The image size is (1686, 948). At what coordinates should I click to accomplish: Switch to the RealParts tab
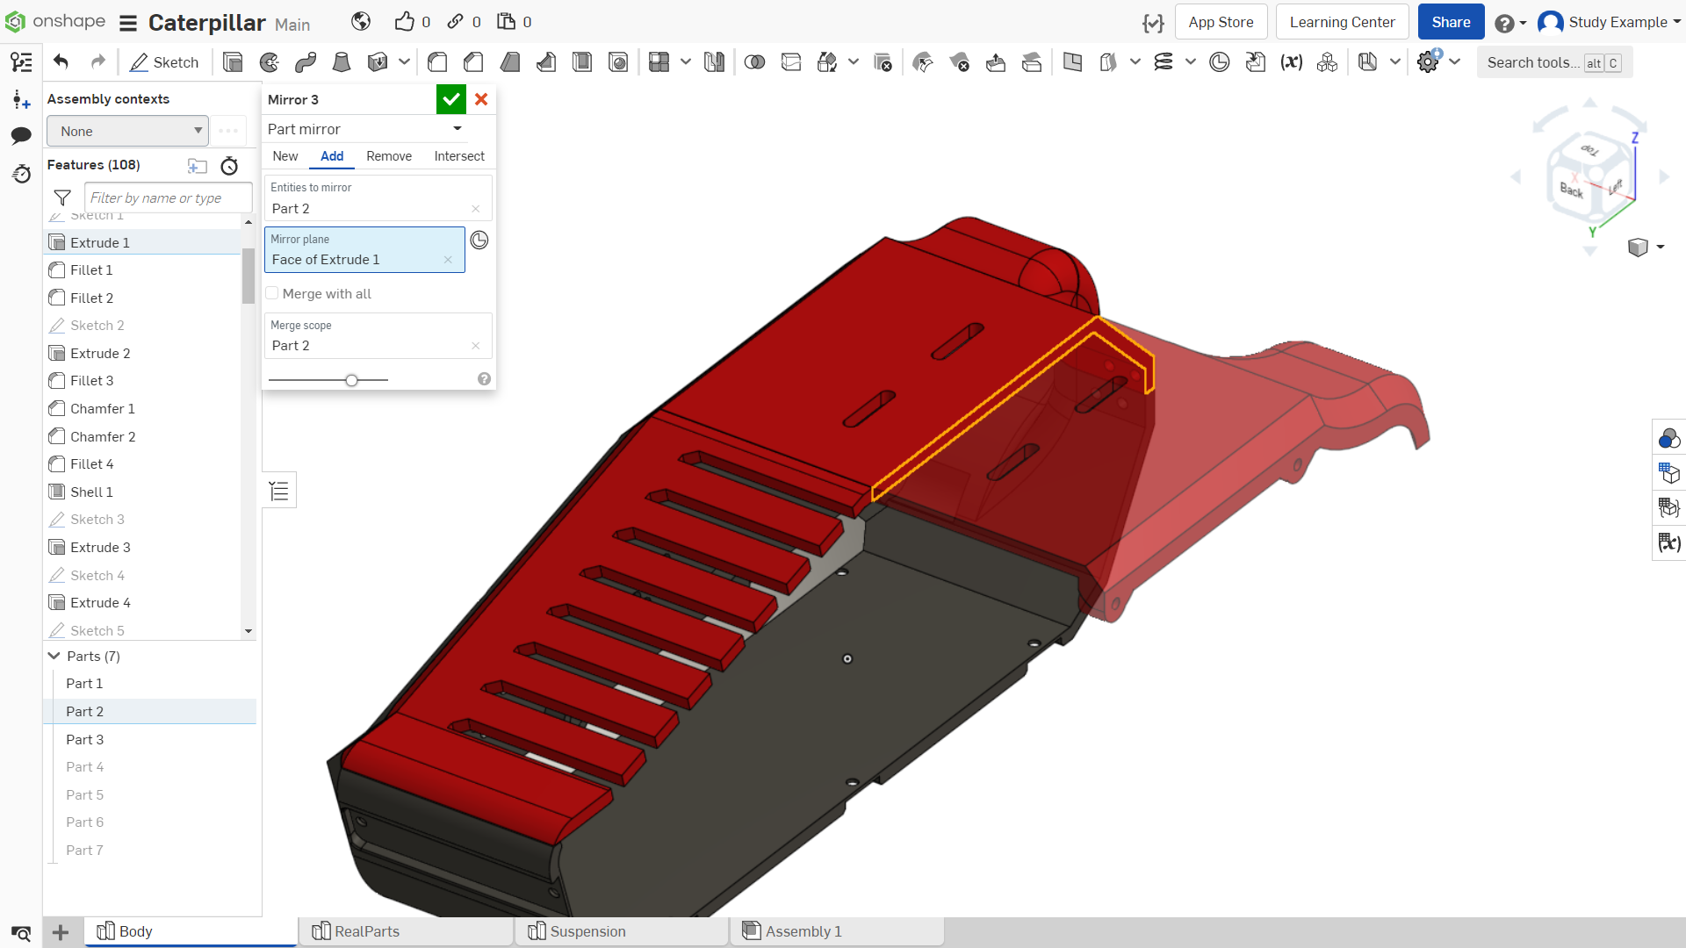pos(407,931)
